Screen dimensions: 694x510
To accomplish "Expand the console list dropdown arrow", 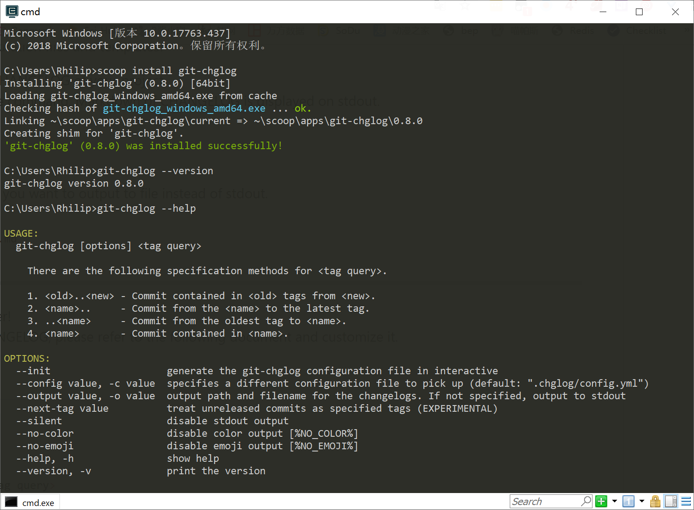I will pos(642,502).
